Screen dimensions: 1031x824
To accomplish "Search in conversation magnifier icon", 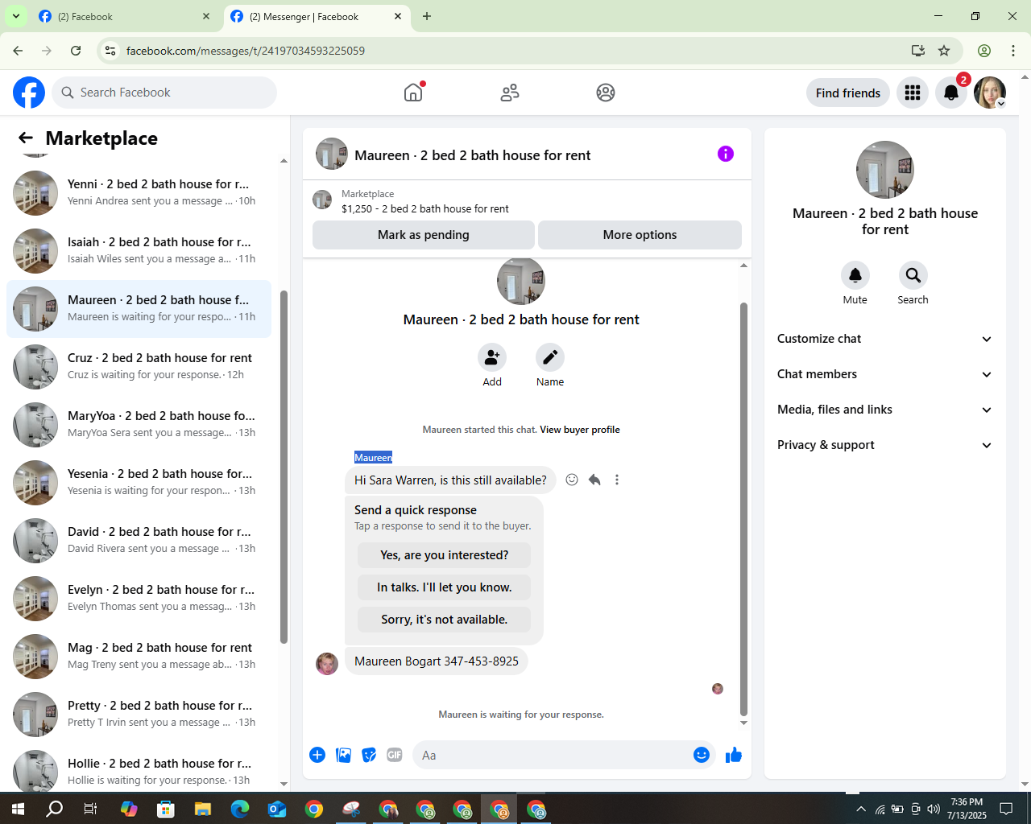I will [x=913, y=275].
